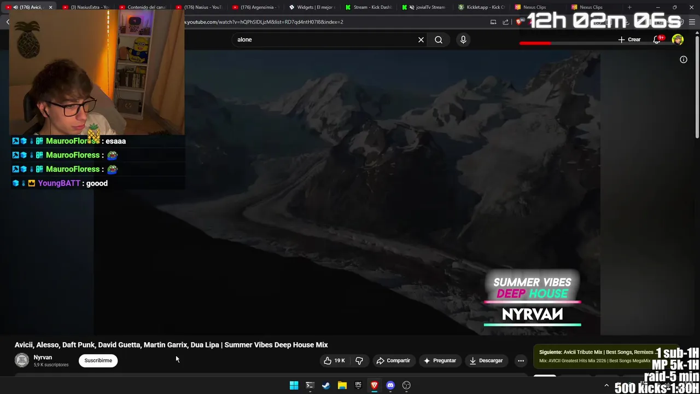Switch to the jovialTv Stream tab

pyautogui.click(x=425, y=7)
